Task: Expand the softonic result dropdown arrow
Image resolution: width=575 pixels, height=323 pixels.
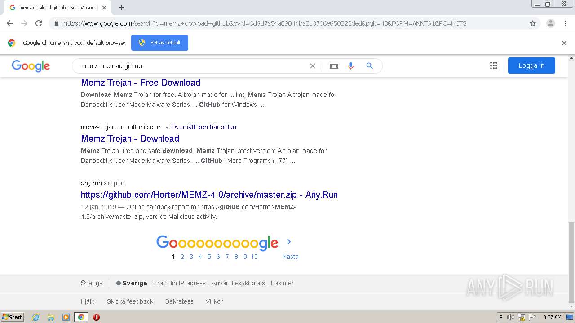Action: [x=167, y=127]
